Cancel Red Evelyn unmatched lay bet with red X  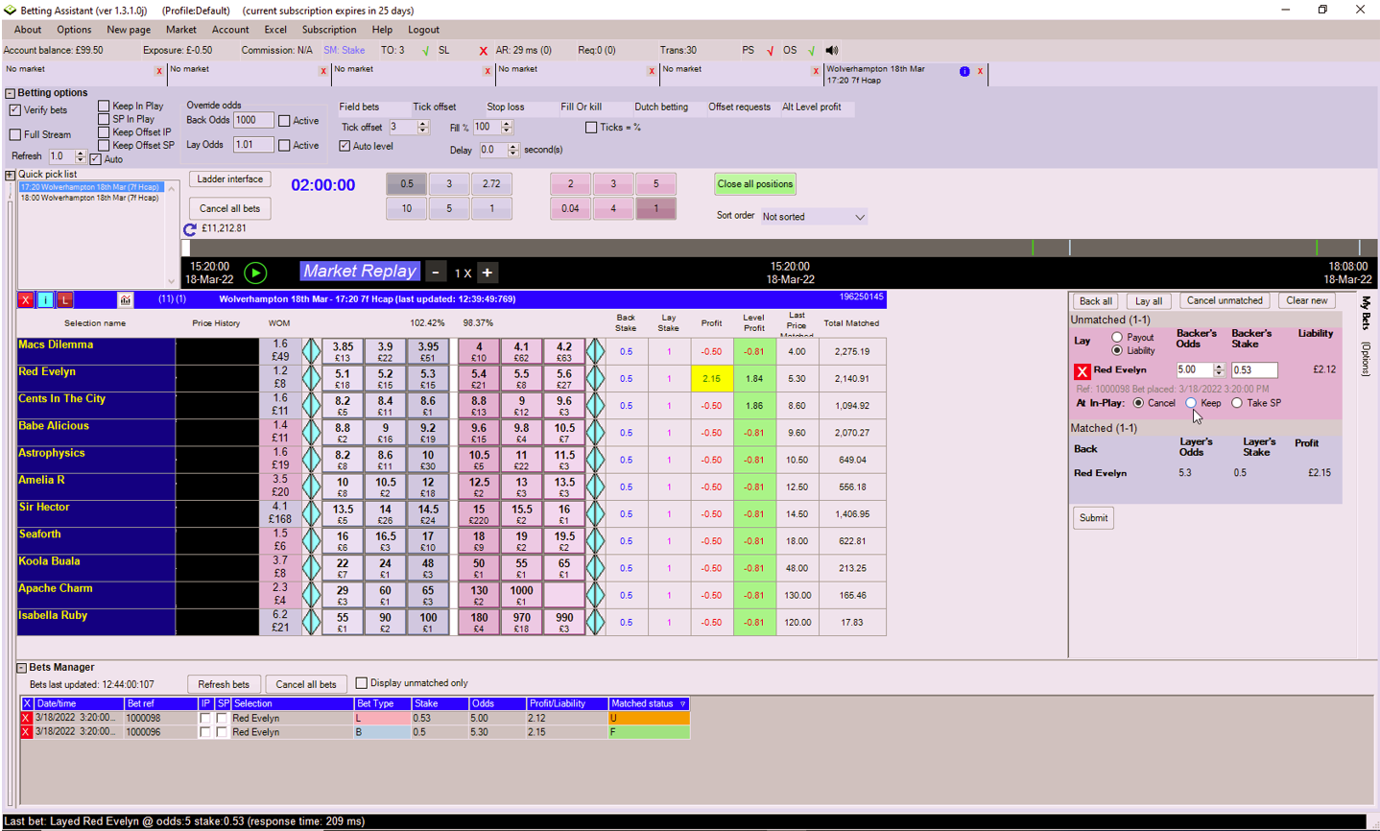pos(1082,370)
